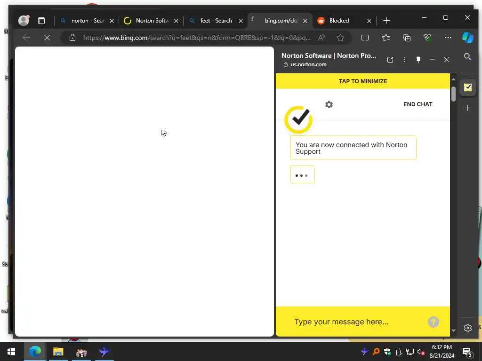
Task: Open Collections panel
Action: pos(407,38)
